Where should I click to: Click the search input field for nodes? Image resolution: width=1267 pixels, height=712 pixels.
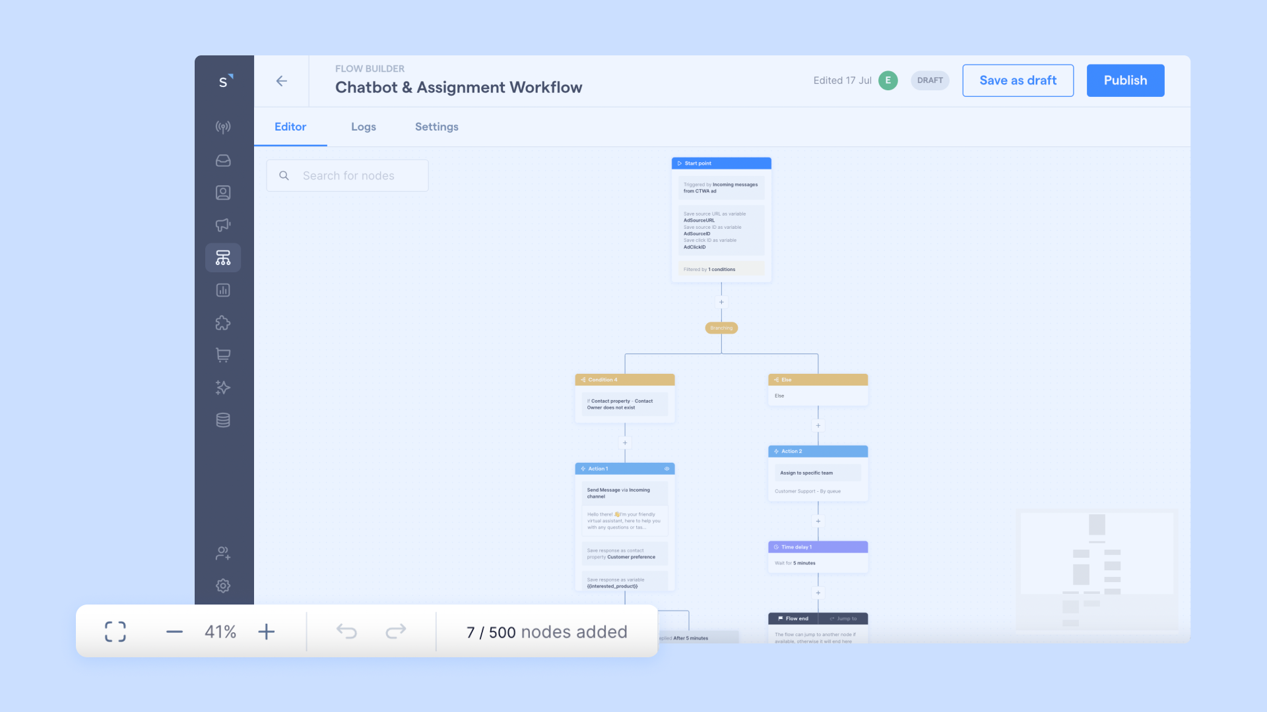(x=348, y=175)
